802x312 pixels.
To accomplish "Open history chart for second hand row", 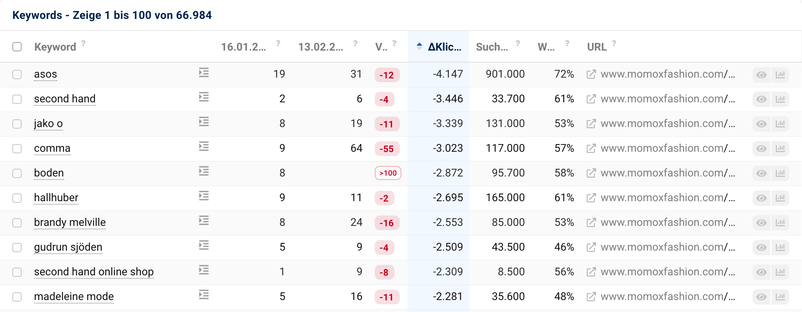I will click(780, 99).
